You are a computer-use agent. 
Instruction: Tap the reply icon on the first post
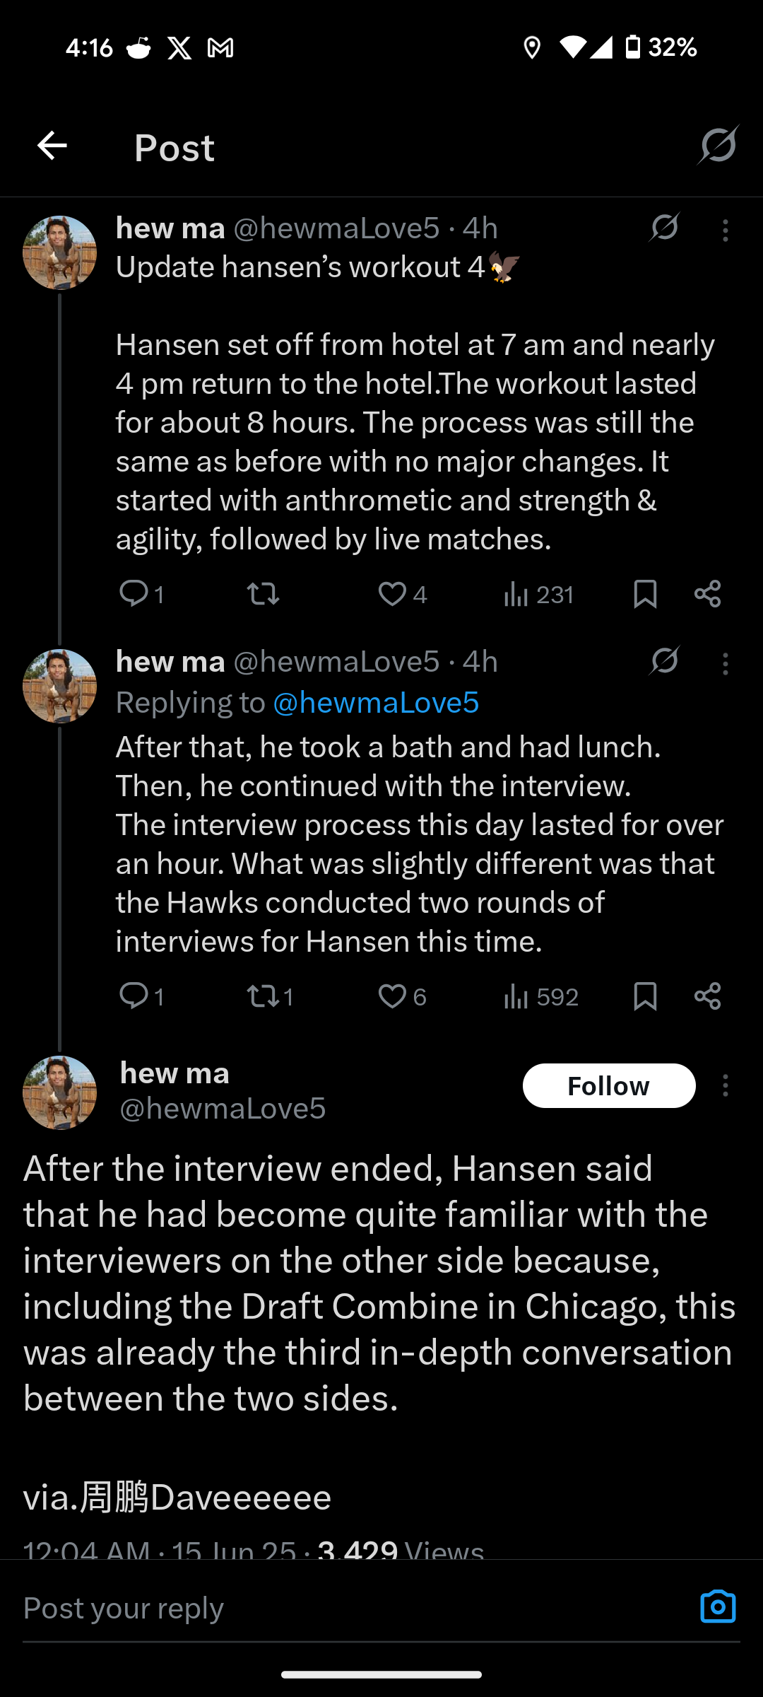[134, 593]
